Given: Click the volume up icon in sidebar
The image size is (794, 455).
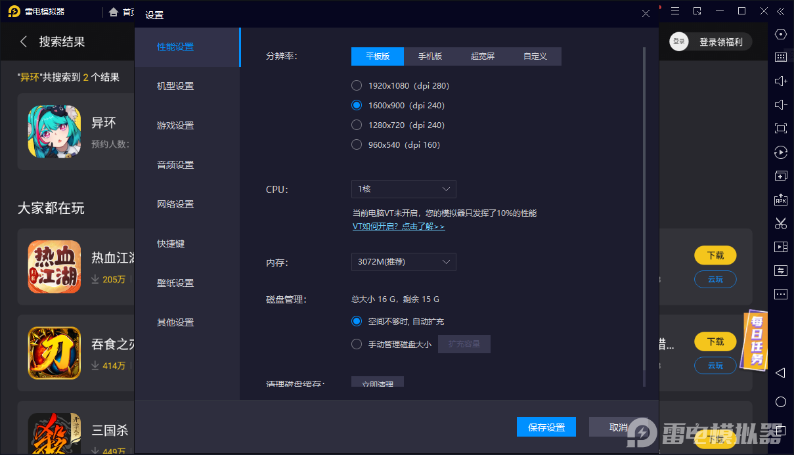Looking at the screenshot, I should coord(780,81).
